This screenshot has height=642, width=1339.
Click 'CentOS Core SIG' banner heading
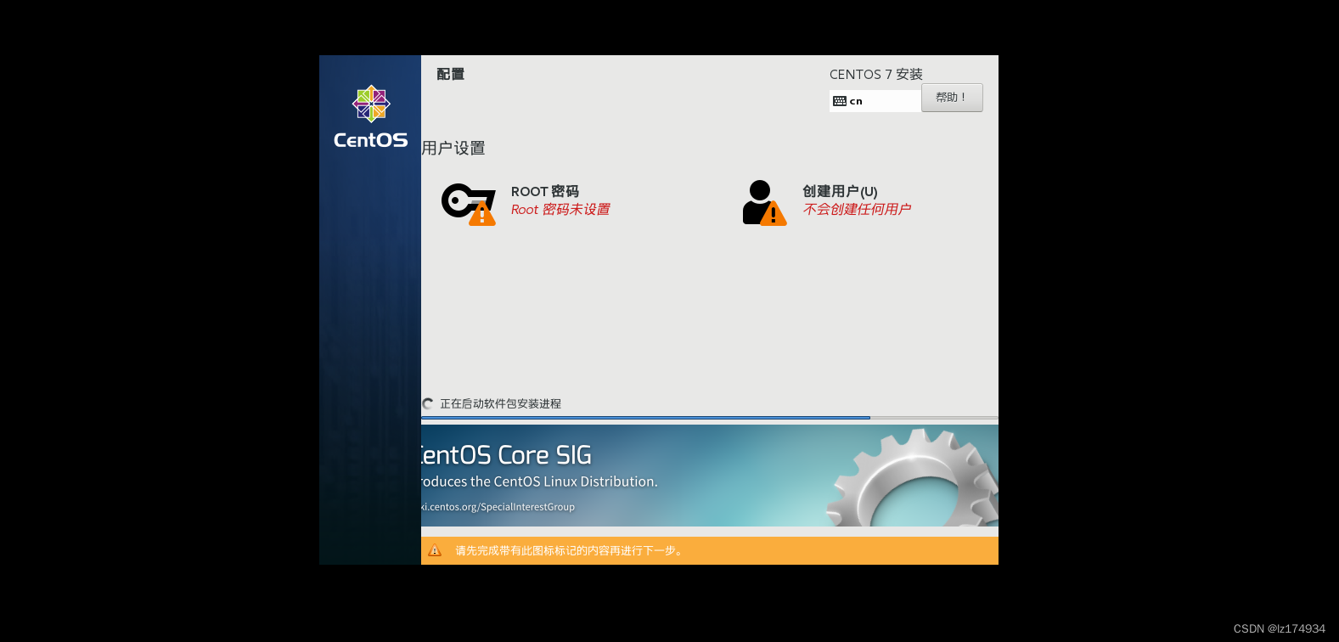point(507,455)
